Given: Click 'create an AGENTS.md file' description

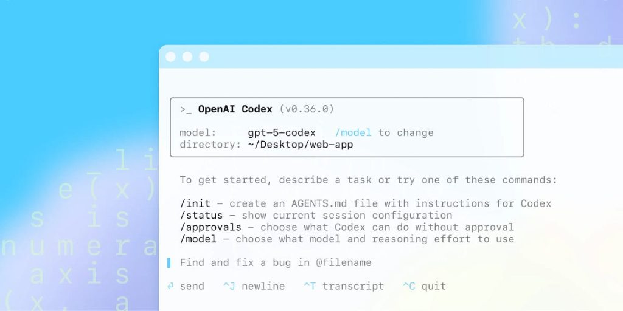Looking at the screenshot, I should [390, 203].
